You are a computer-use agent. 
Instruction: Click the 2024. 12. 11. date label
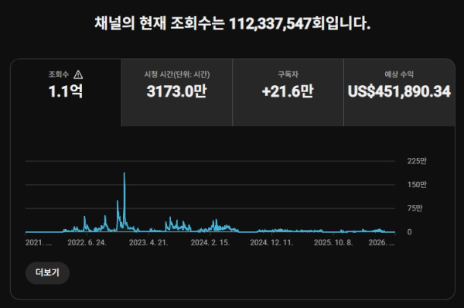271,242
